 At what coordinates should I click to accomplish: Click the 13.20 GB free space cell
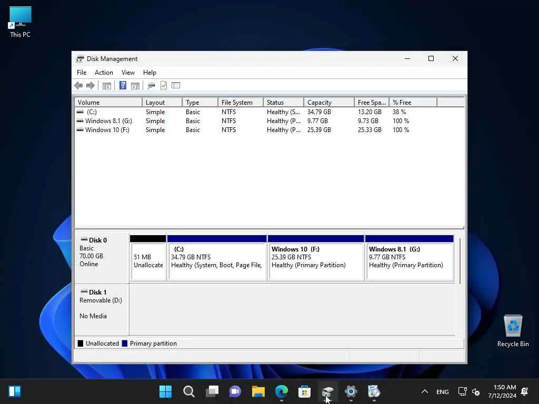[370, 112]
